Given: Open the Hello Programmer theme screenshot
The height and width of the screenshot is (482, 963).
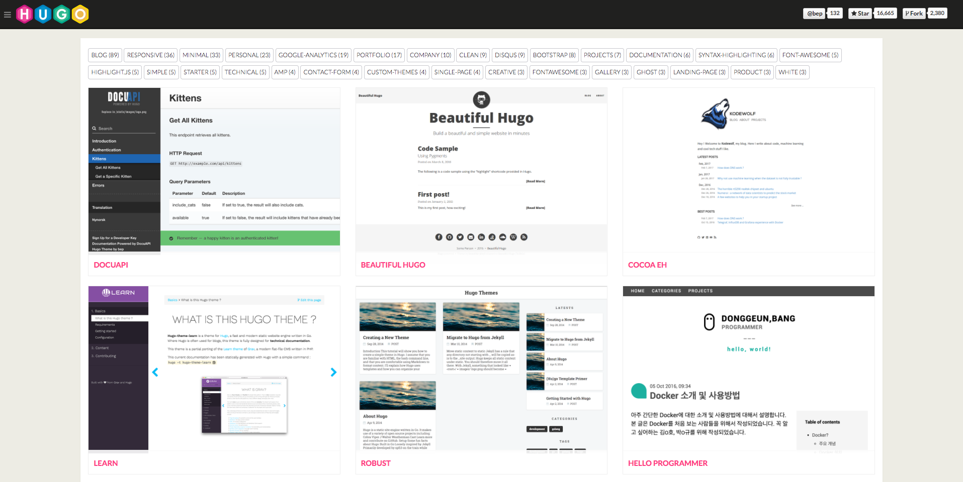Looking at the screenshot, I should (x=749, y=370).
